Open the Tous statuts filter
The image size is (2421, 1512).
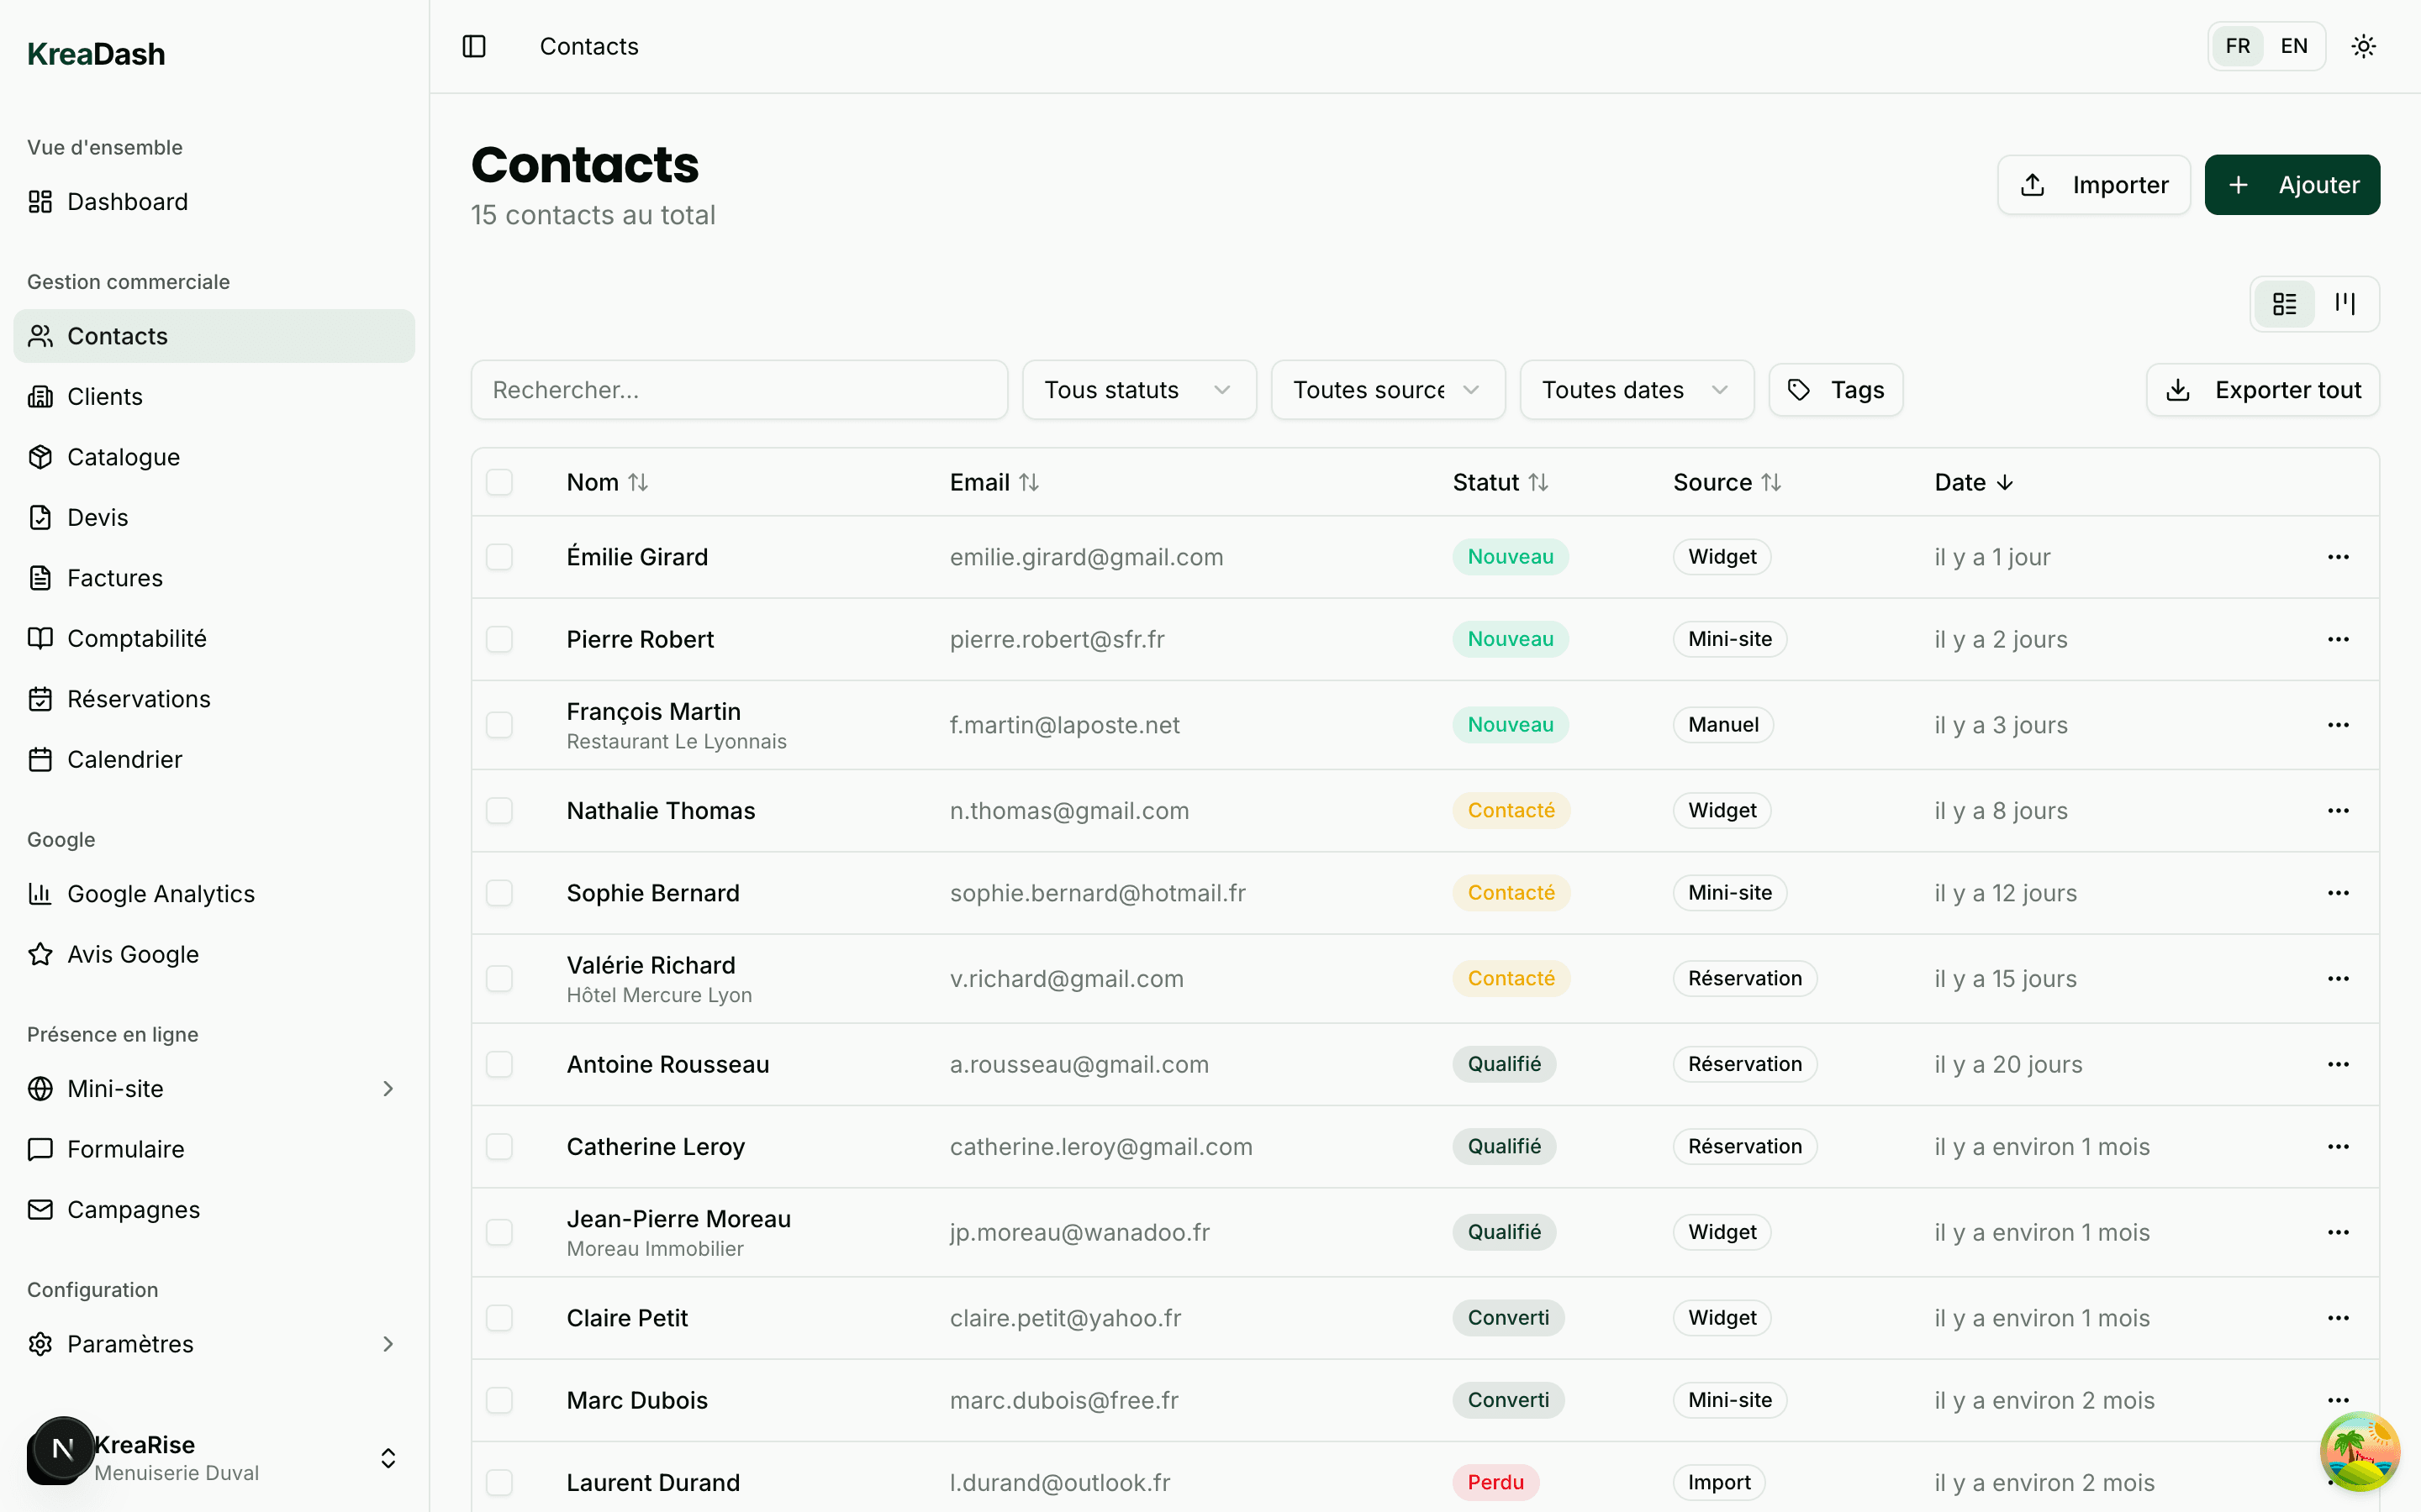(1137, 389)
